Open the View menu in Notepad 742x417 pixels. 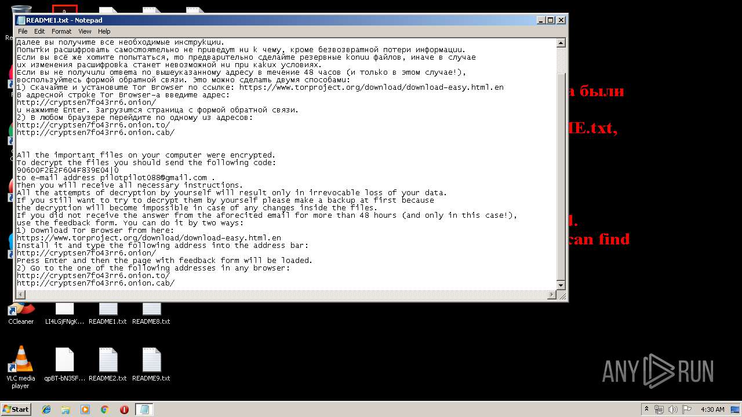pos(85,31)
